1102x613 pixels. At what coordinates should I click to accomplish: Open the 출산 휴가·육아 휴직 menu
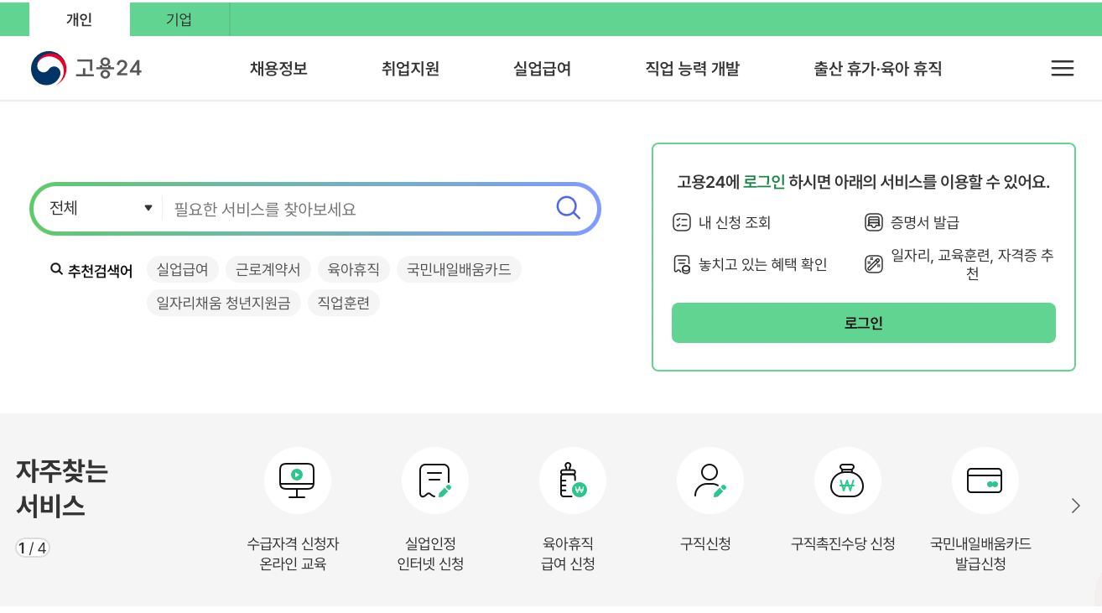point(878,69)
